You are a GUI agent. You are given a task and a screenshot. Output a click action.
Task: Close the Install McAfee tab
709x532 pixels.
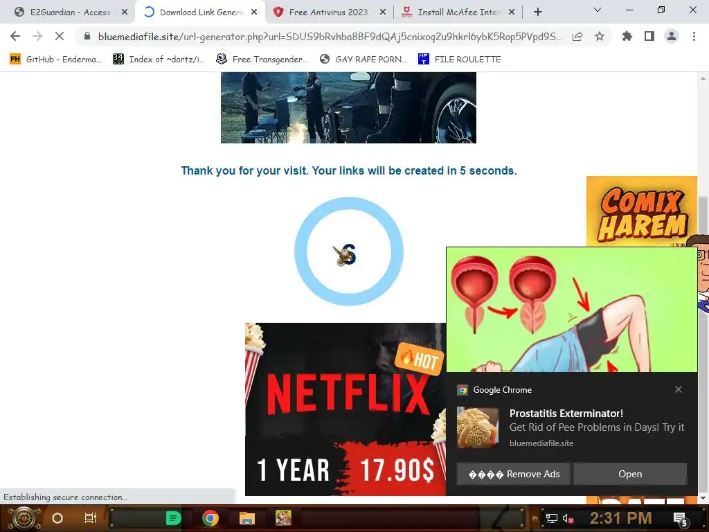point(512,12)
